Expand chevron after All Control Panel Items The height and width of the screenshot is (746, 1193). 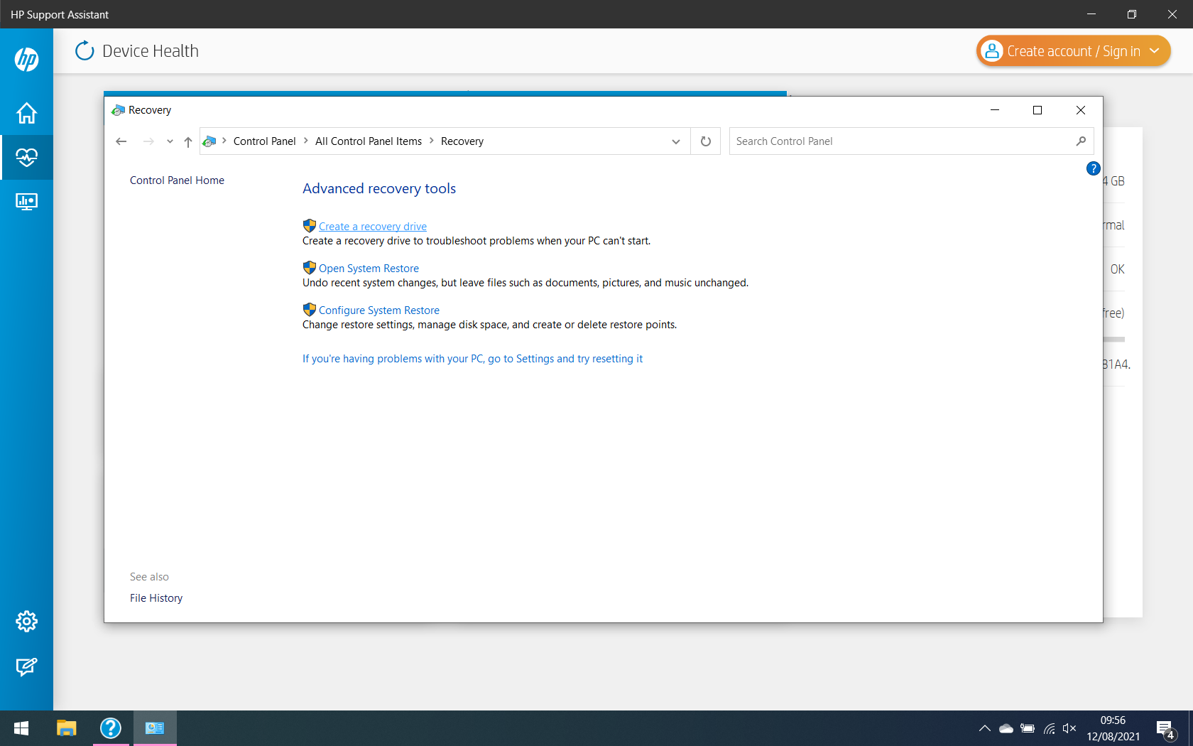pyautogui.click(x=431, y=141)
